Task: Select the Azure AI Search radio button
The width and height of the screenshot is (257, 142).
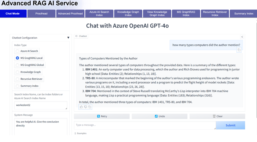Action: 17,51
